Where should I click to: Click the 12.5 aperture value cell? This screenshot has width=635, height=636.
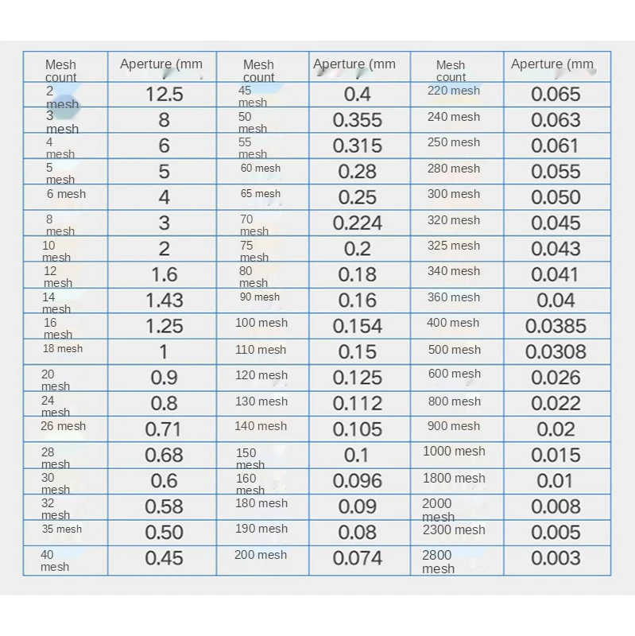pyautogui.click(x=164, y=95)
